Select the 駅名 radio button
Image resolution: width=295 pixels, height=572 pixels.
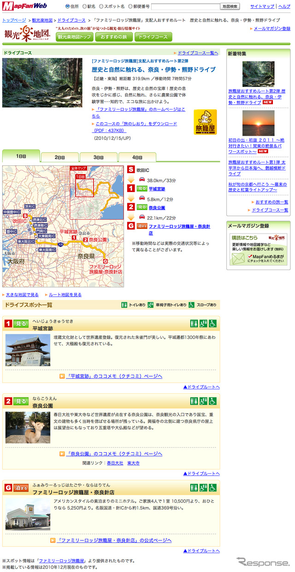(84, 6)
